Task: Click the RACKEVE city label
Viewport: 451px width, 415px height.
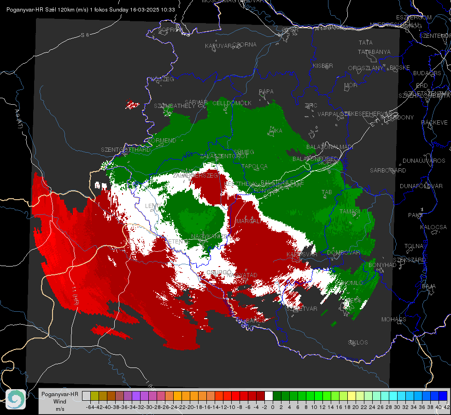Action: point(434,122)
